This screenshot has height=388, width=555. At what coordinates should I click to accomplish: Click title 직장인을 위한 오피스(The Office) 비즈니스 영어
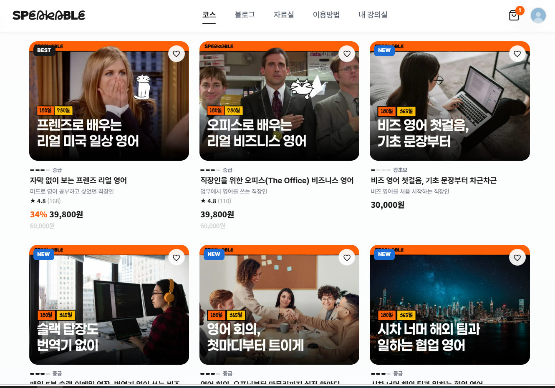tap(277, 181)
